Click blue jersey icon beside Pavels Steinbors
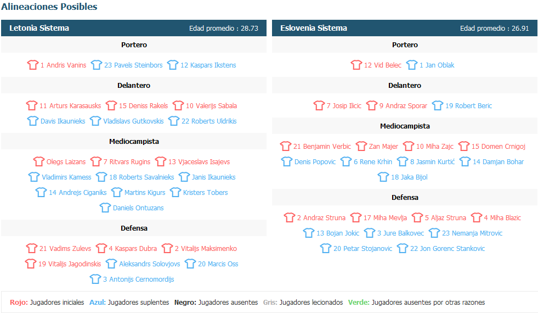538x313 pixels. [x=97, y=65]
